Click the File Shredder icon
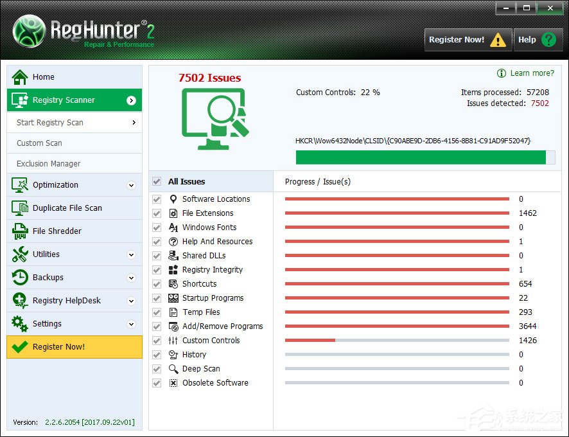 (21, 231)
